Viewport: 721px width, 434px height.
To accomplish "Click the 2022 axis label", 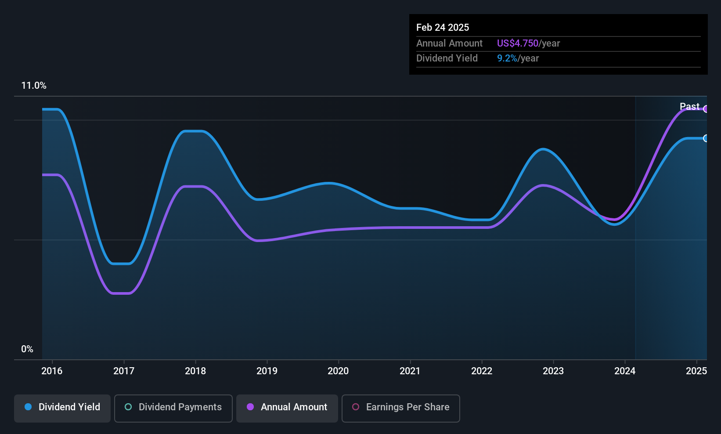I will pos(482,371).
